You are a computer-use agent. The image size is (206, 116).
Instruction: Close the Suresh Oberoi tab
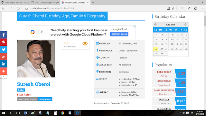click(88, 3)
